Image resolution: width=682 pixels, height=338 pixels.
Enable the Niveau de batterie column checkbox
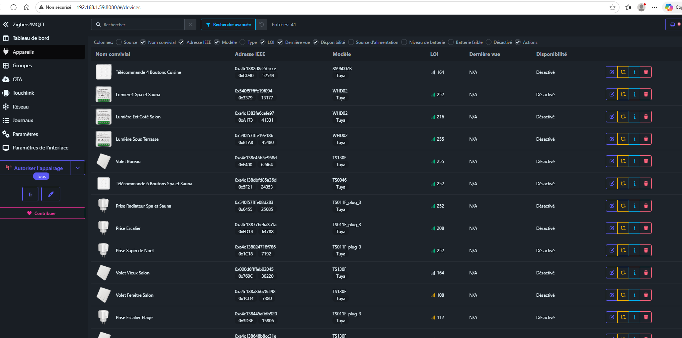pos(404,42)
